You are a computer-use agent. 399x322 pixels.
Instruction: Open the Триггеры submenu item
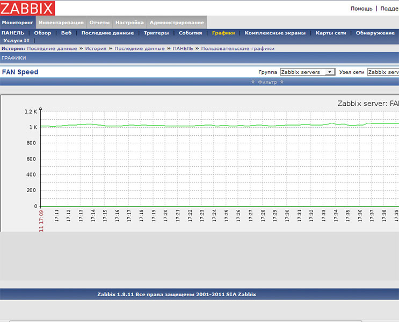pos(156,33)
